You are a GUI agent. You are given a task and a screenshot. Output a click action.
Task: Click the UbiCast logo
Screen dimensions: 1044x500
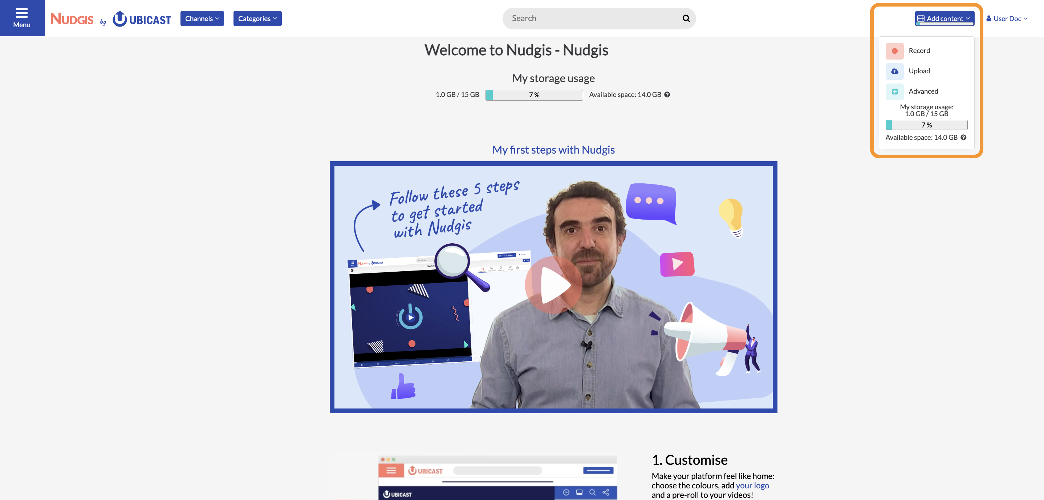(142, 19)
